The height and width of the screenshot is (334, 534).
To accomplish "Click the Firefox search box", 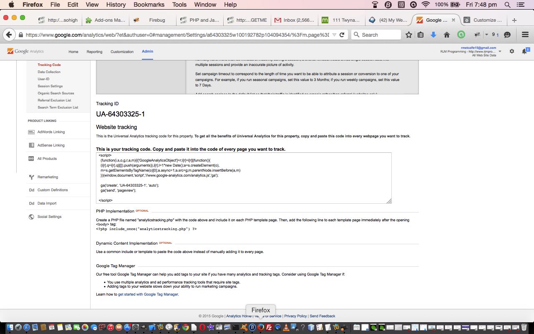I will point(376,35).
